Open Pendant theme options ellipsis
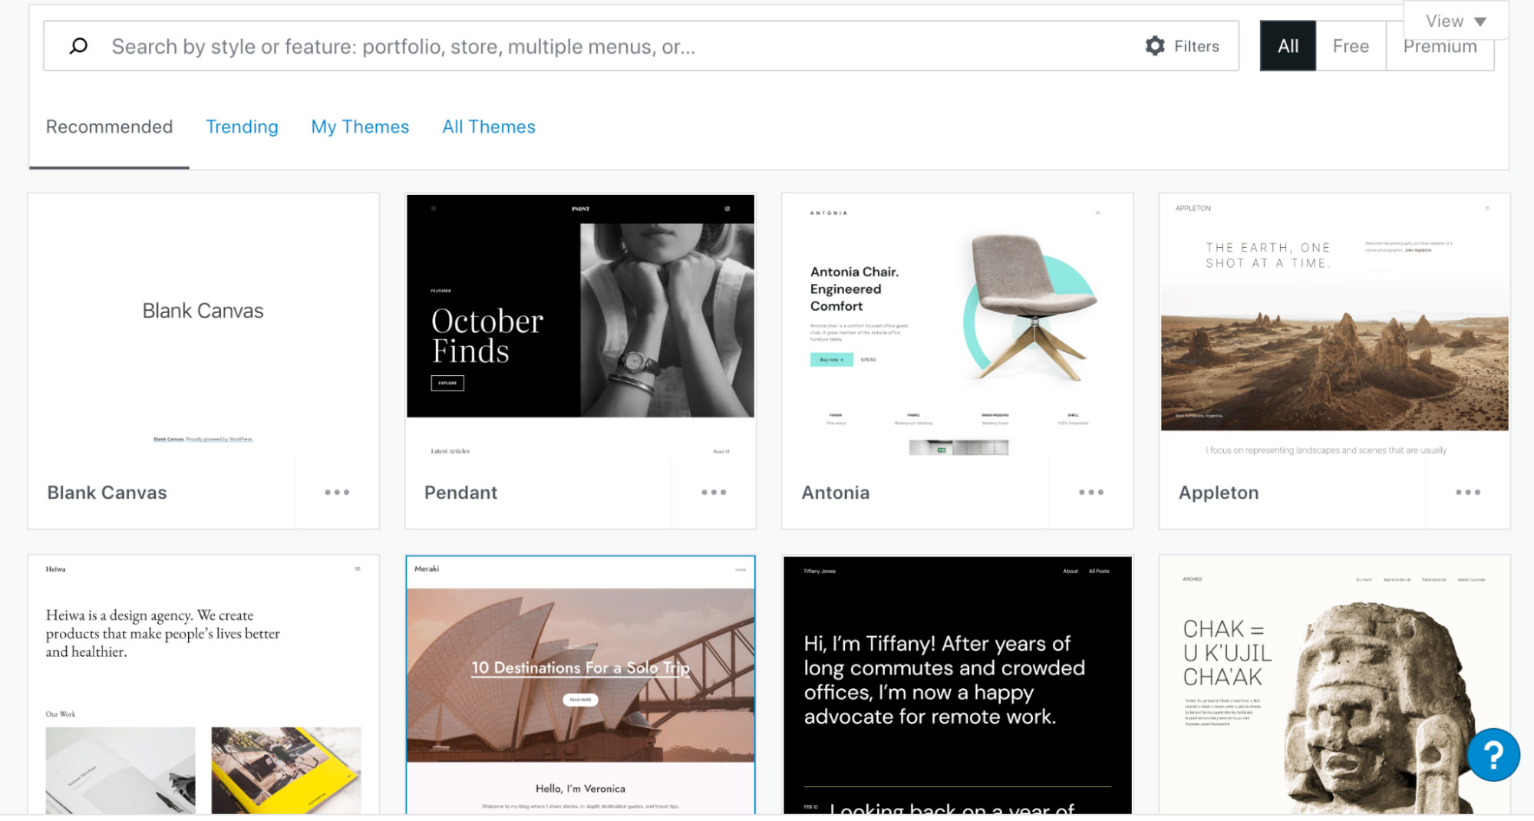Screen dimensions: 1534x821 pyautogui.click(x=714, y=493)
